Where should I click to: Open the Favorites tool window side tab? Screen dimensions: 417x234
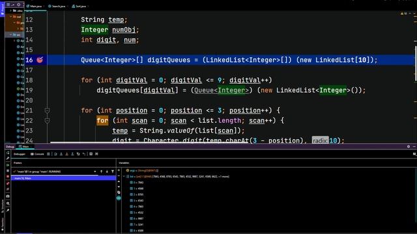[3, 224]
